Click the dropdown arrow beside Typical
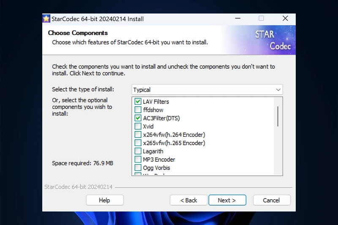This screenshot has width=338, height=225. click(278, 89)
